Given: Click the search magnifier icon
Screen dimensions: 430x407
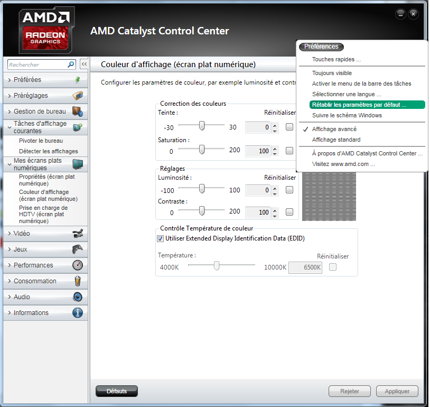Looking at the screenshot, I should click(71, 64).
